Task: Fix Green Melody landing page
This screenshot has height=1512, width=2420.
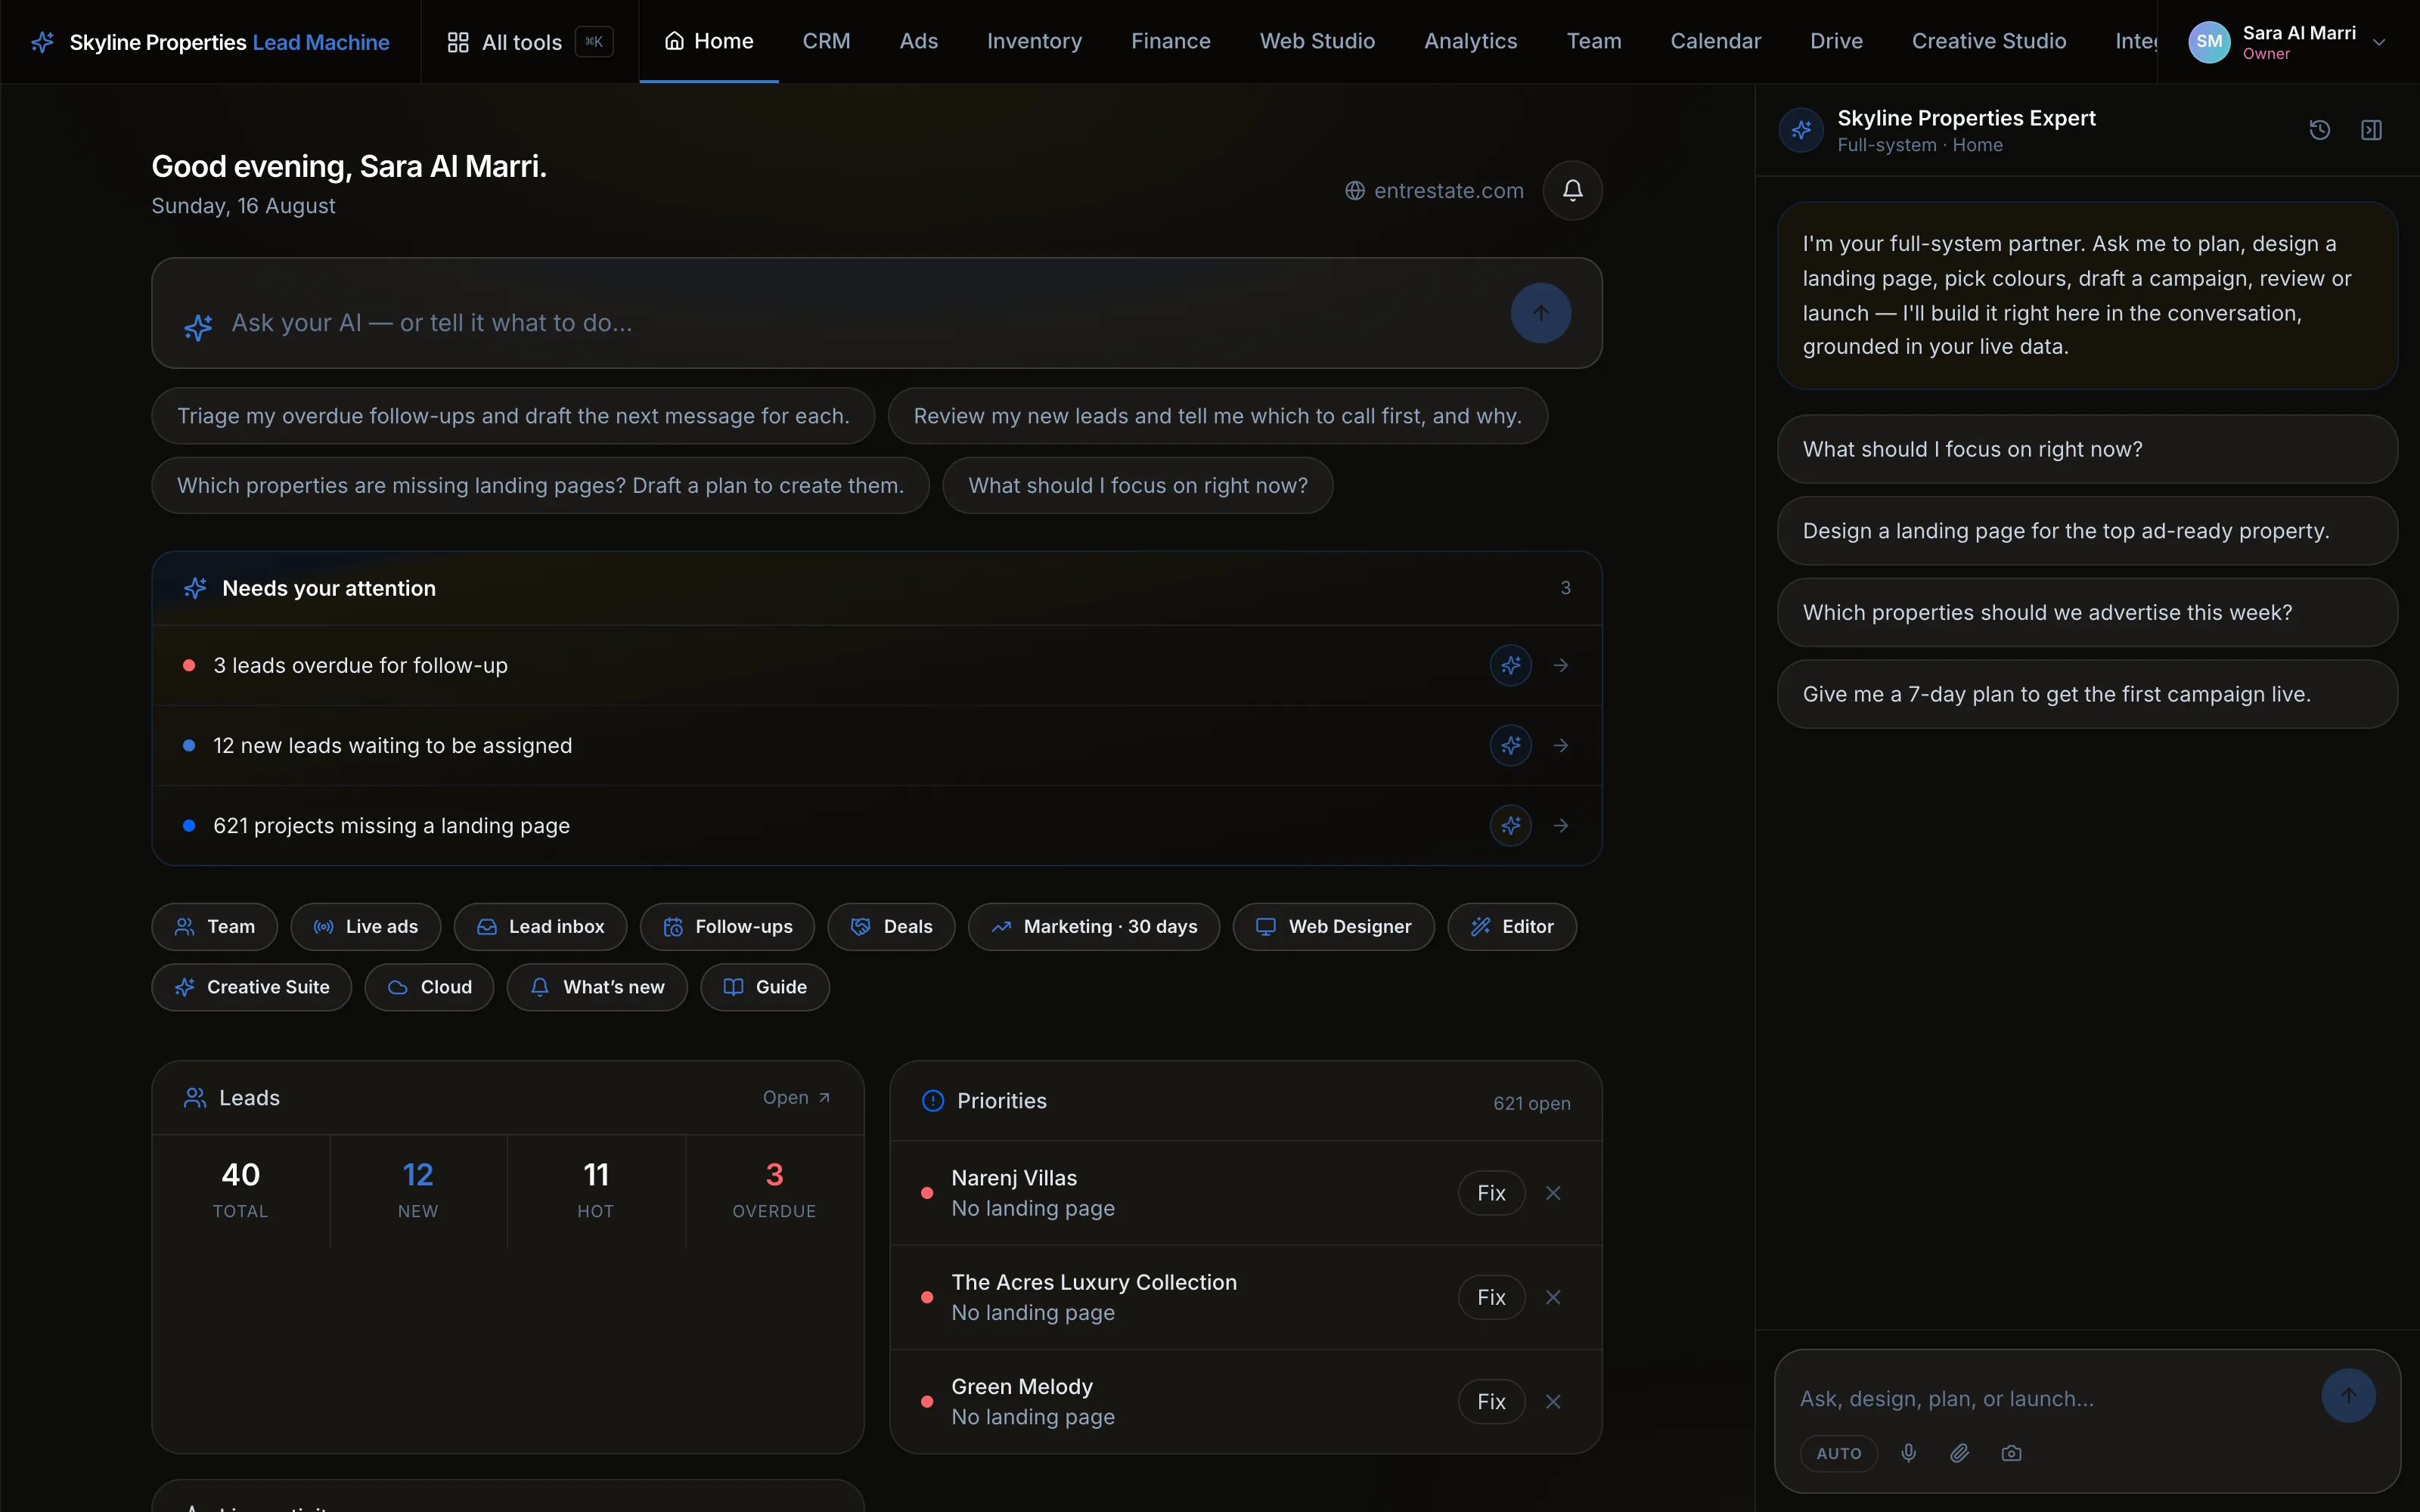Action: coord(1491,1401)
